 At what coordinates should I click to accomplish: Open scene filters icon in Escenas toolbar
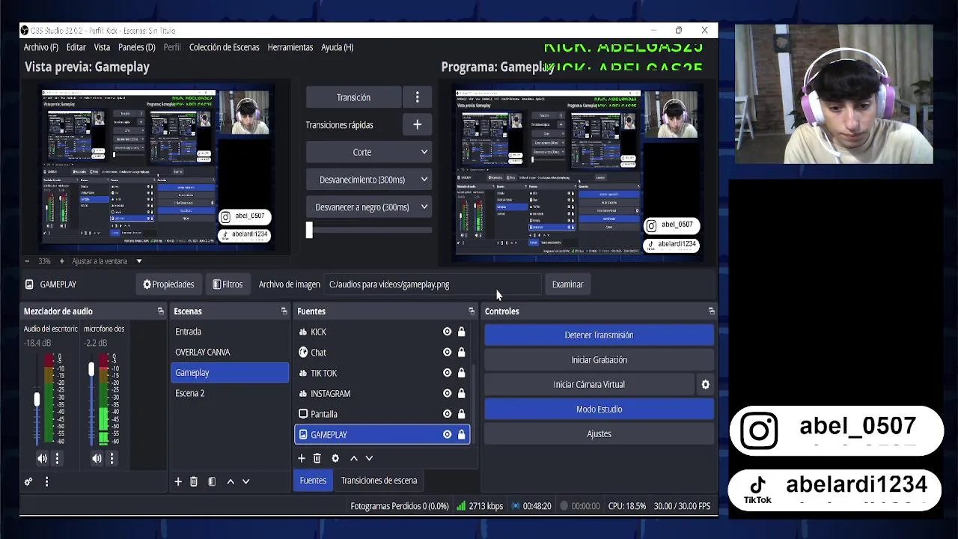(212, 481)
